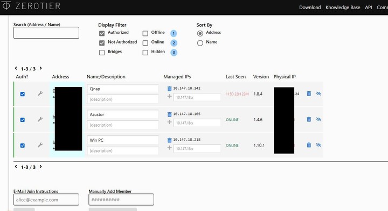Click the Hidden count badge 0
388x211 pixels.
pos(174,53)
